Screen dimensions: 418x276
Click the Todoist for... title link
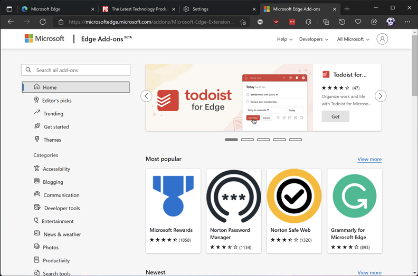point(350,75)
